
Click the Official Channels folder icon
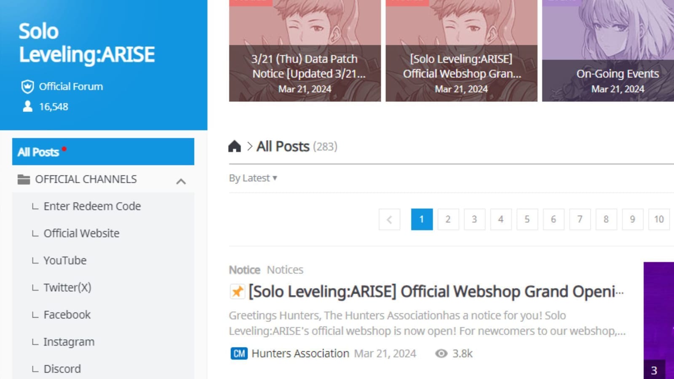[x=24, y=179]
